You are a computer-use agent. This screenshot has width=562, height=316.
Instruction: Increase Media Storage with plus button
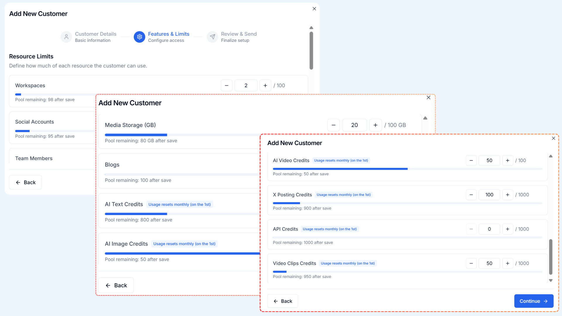tap(376, 125)
